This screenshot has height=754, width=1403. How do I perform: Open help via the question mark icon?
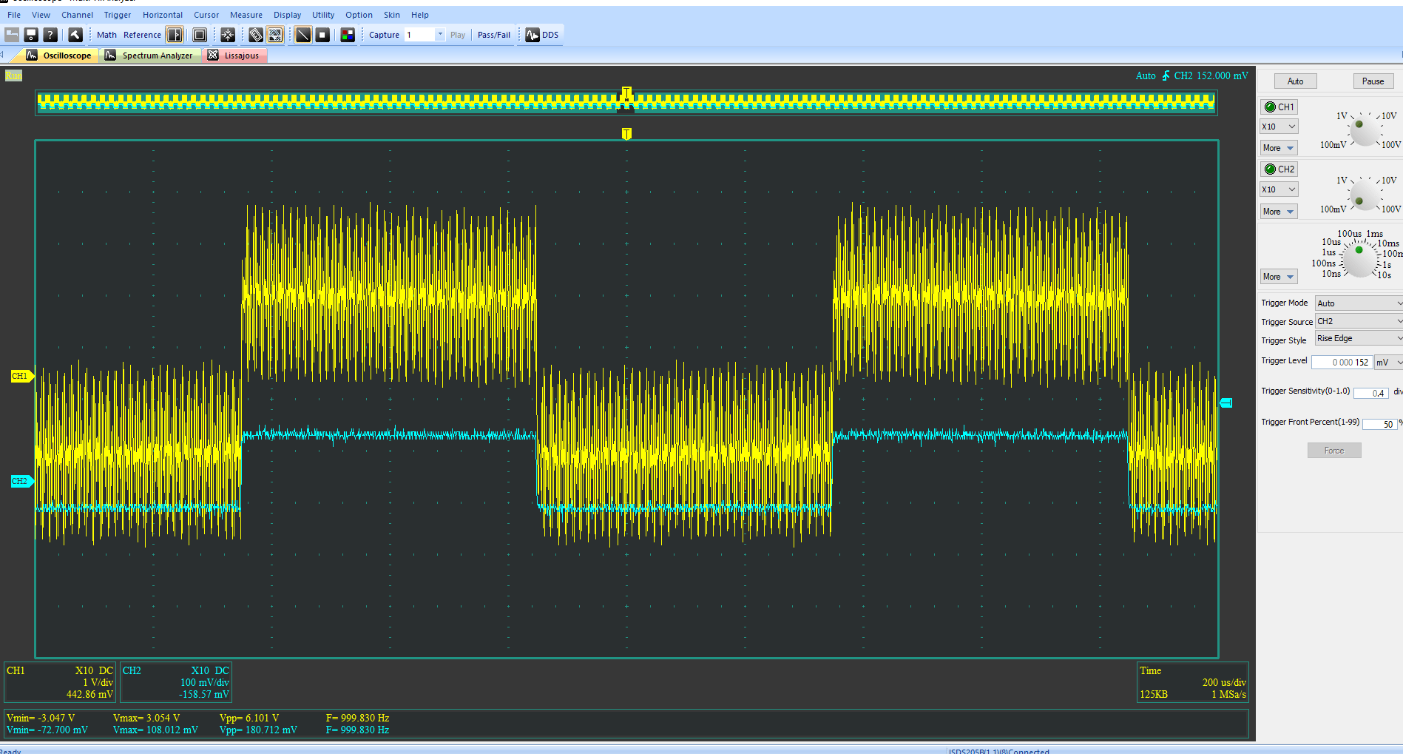pyautogui.click(x=50, y=35)
